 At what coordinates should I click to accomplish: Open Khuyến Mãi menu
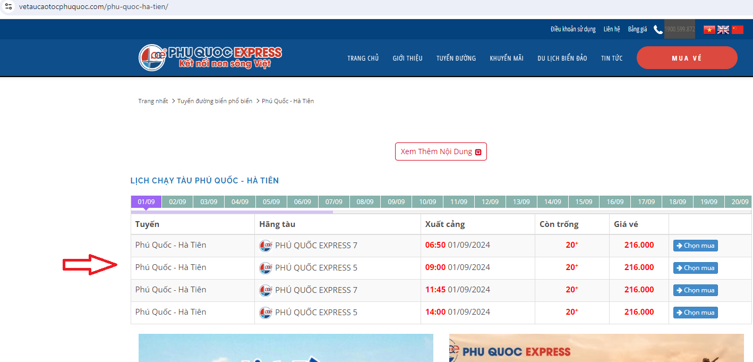507,58
